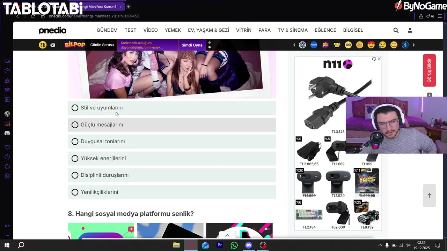Open the EĞLENCE menu item
Viewport: 447px width, 251px height.
[325, 30]
